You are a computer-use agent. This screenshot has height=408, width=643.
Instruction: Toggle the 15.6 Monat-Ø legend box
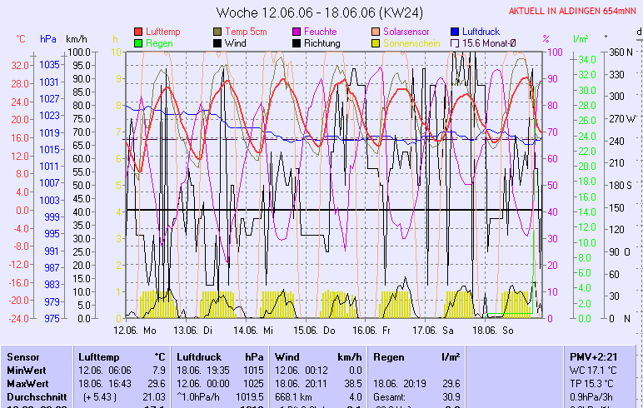point(455,42)
